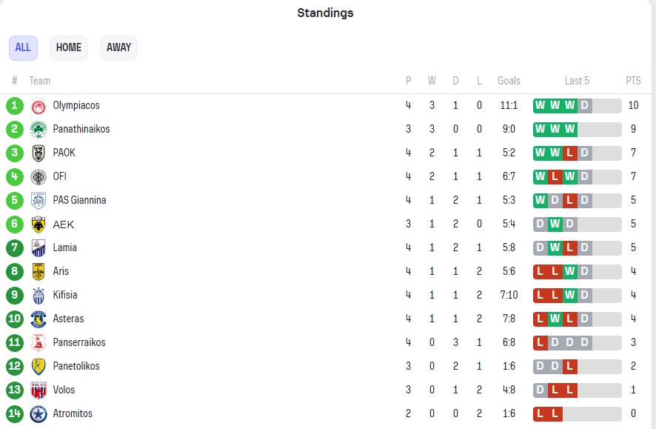Click the Asteras star logo

39,319
